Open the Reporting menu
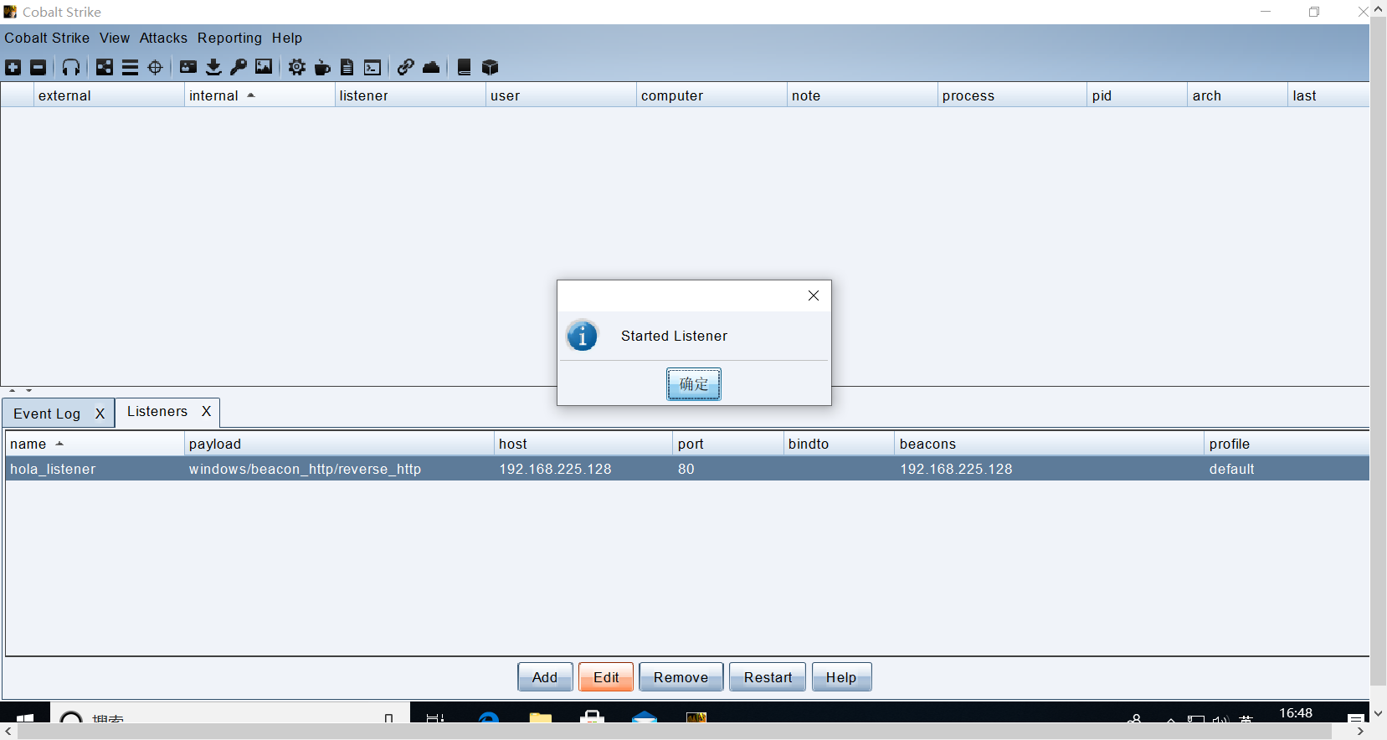 pyautogui.click(x=229, y=38)
